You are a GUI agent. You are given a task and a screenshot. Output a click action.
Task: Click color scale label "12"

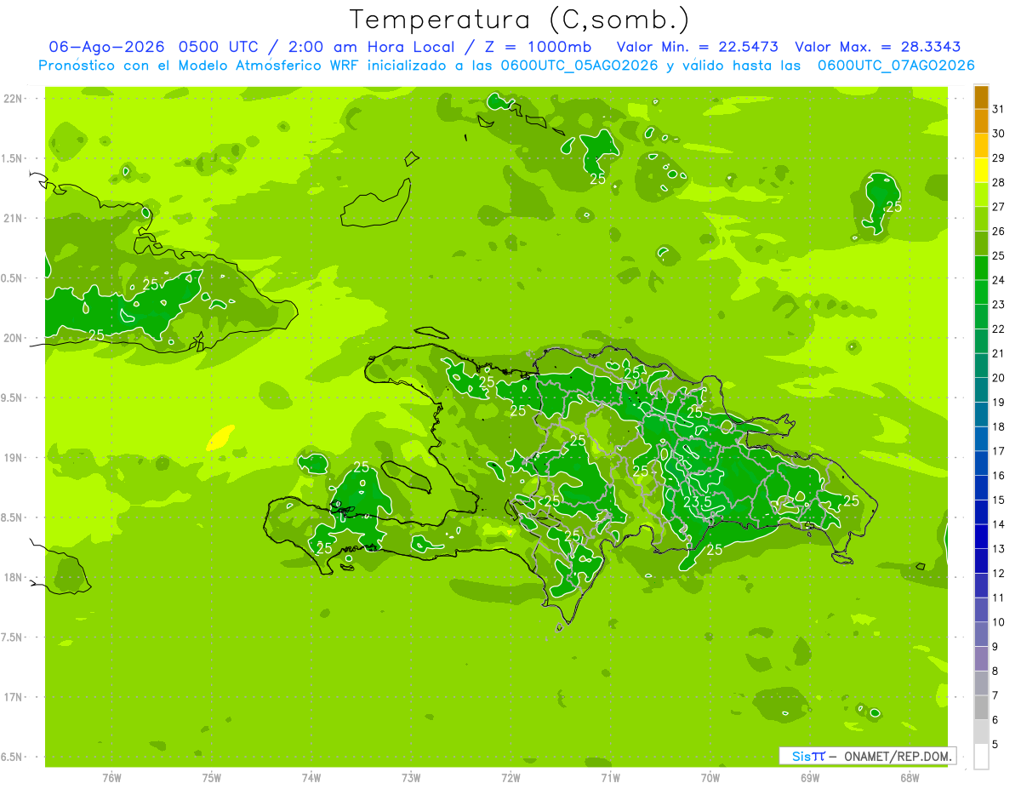999,574
